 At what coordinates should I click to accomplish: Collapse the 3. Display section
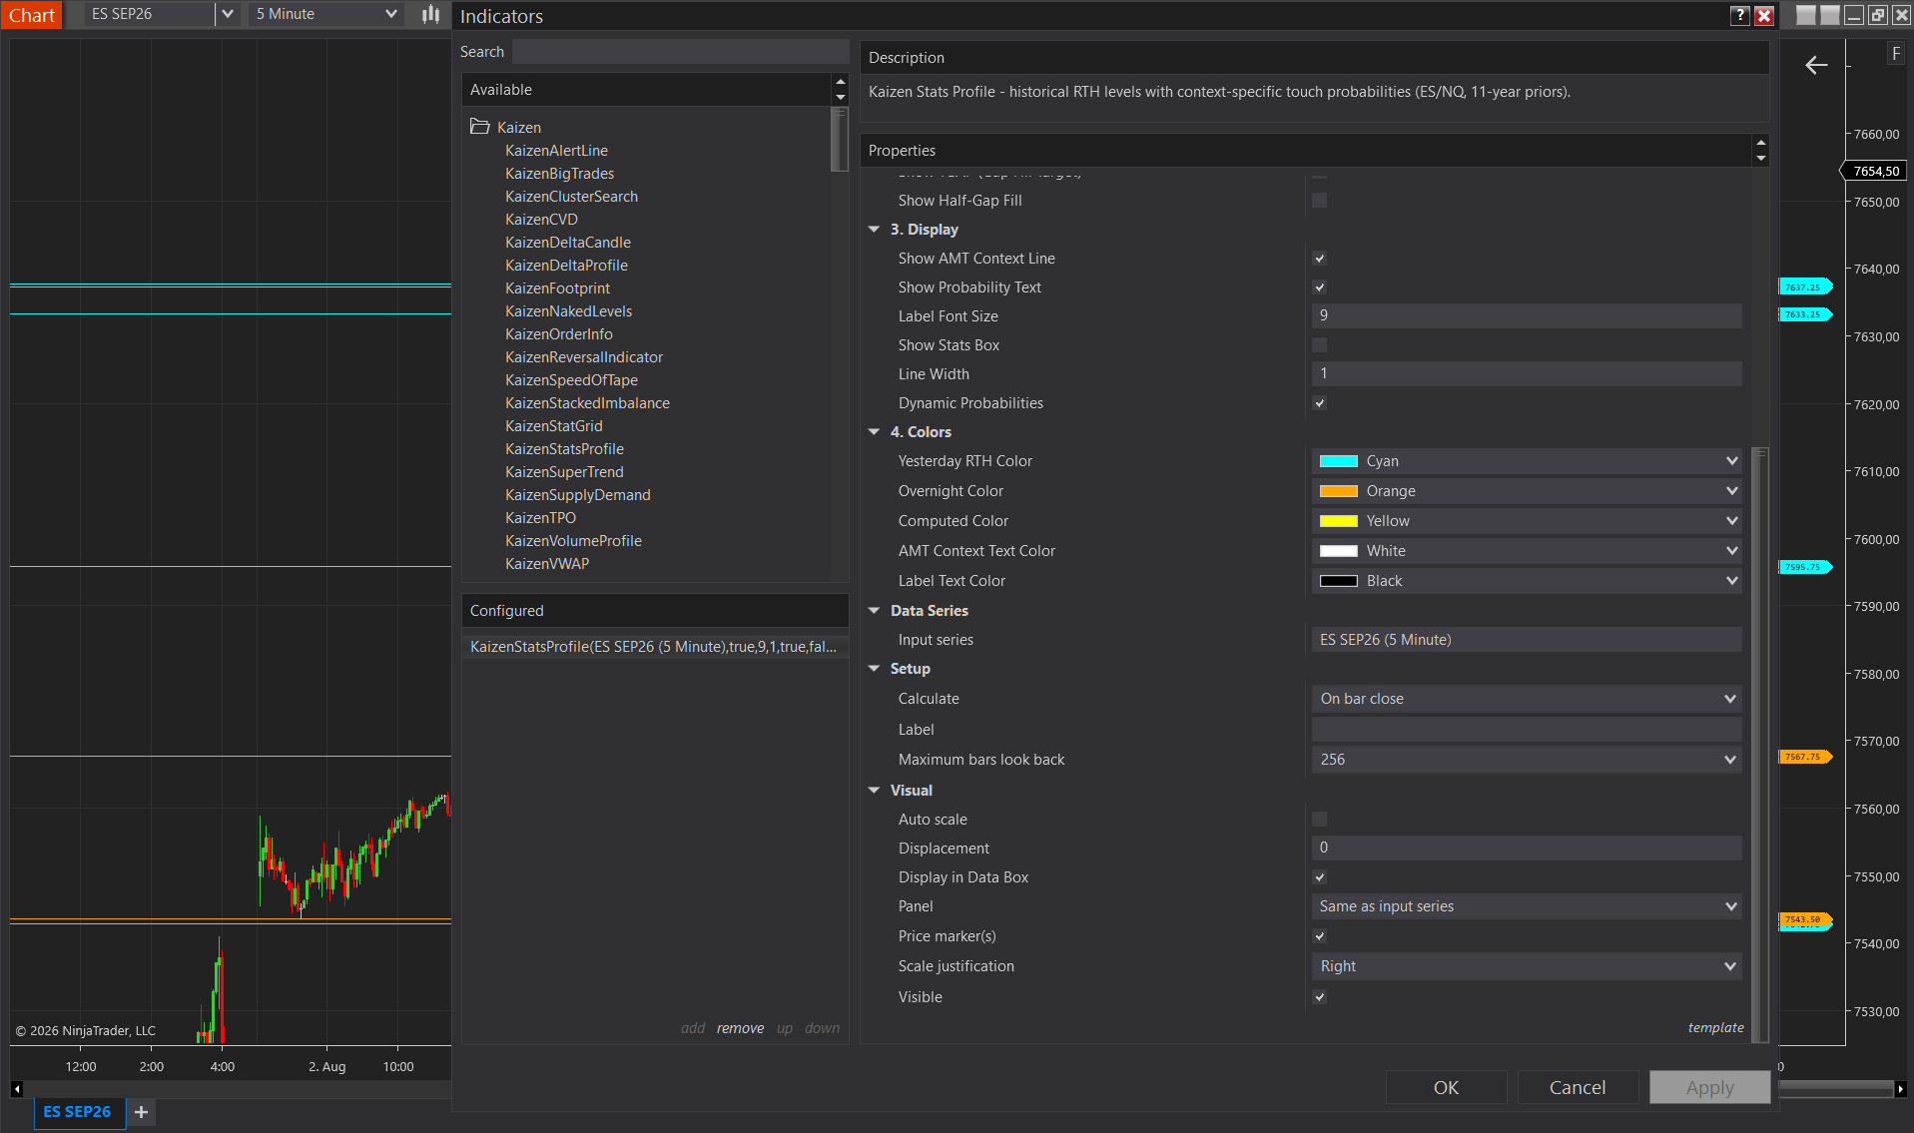point(874,230)
